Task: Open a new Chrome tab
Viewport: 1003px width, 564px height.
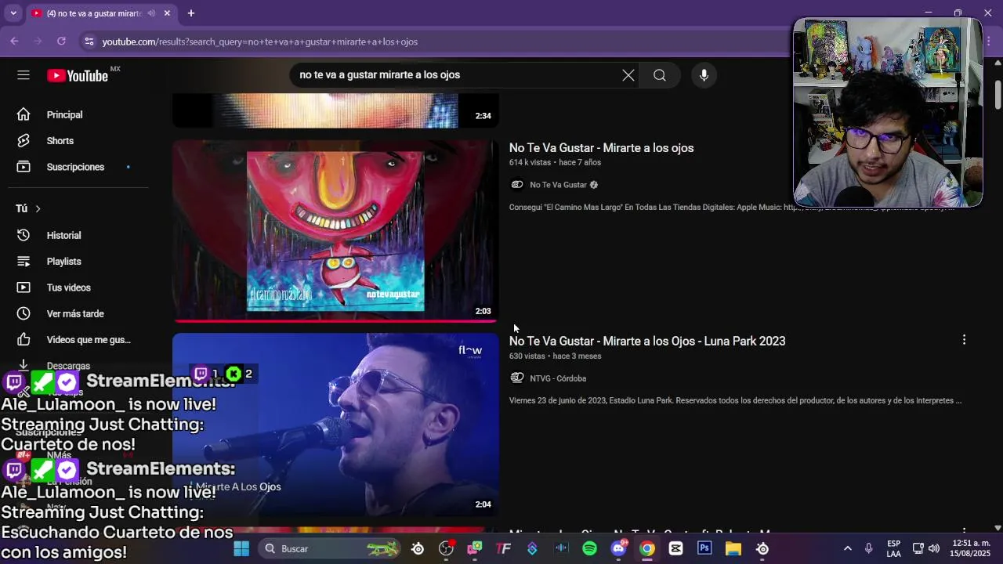Action: pyautogui.click(x=190, y=13)
